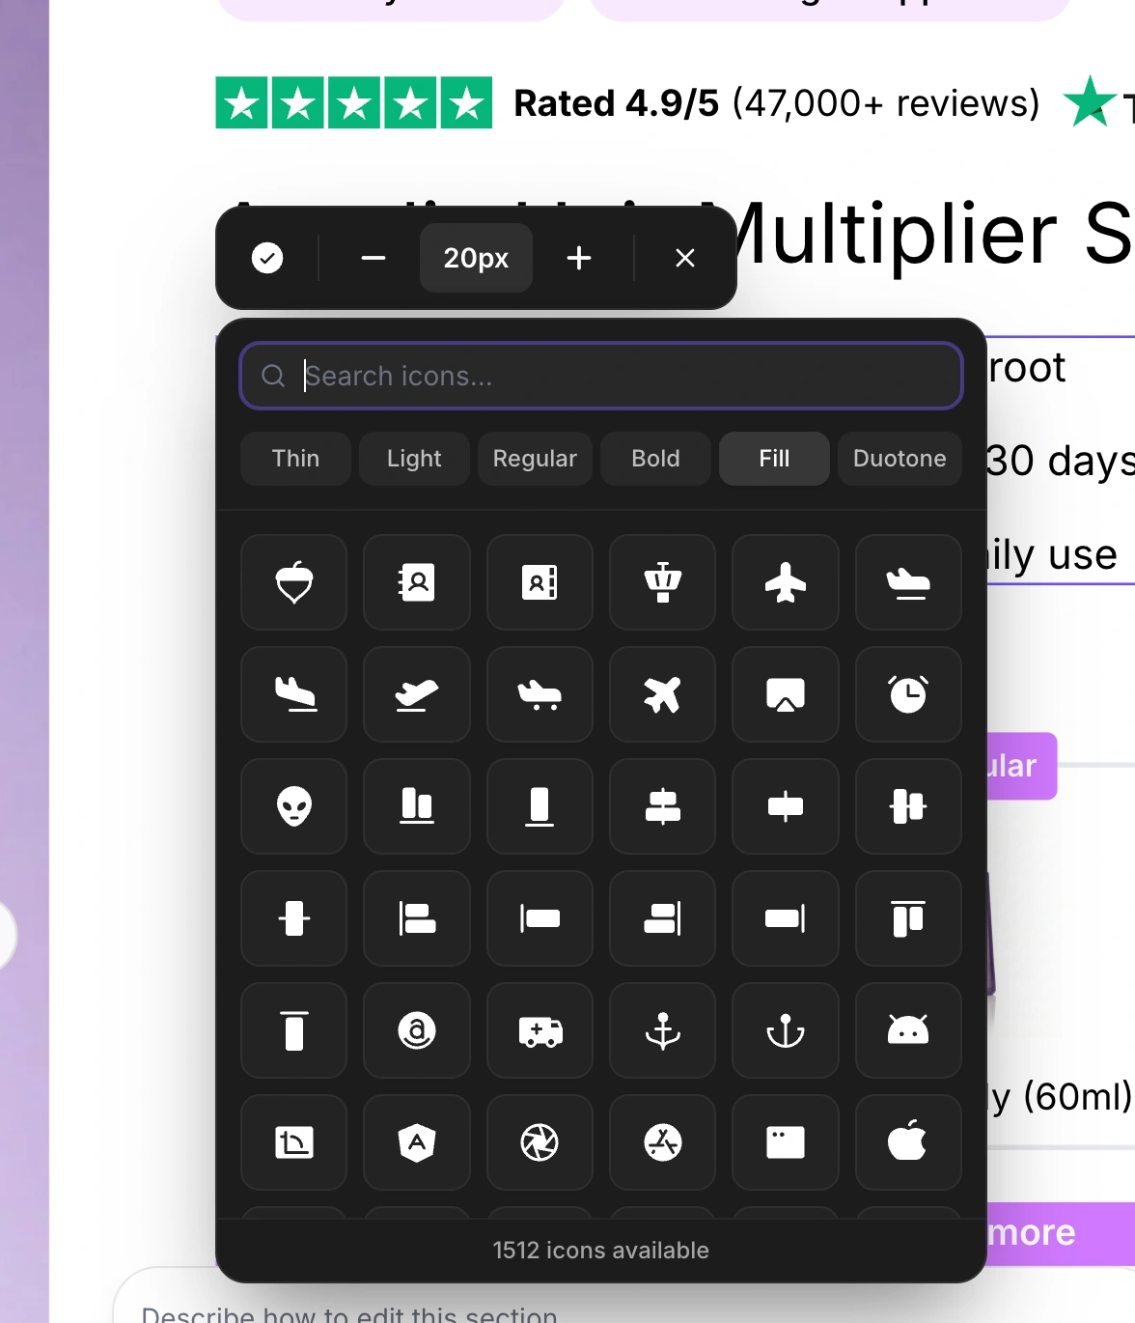Choose the address book icon
This screenshot has height=1323, width=1135.
pos(417,582)
